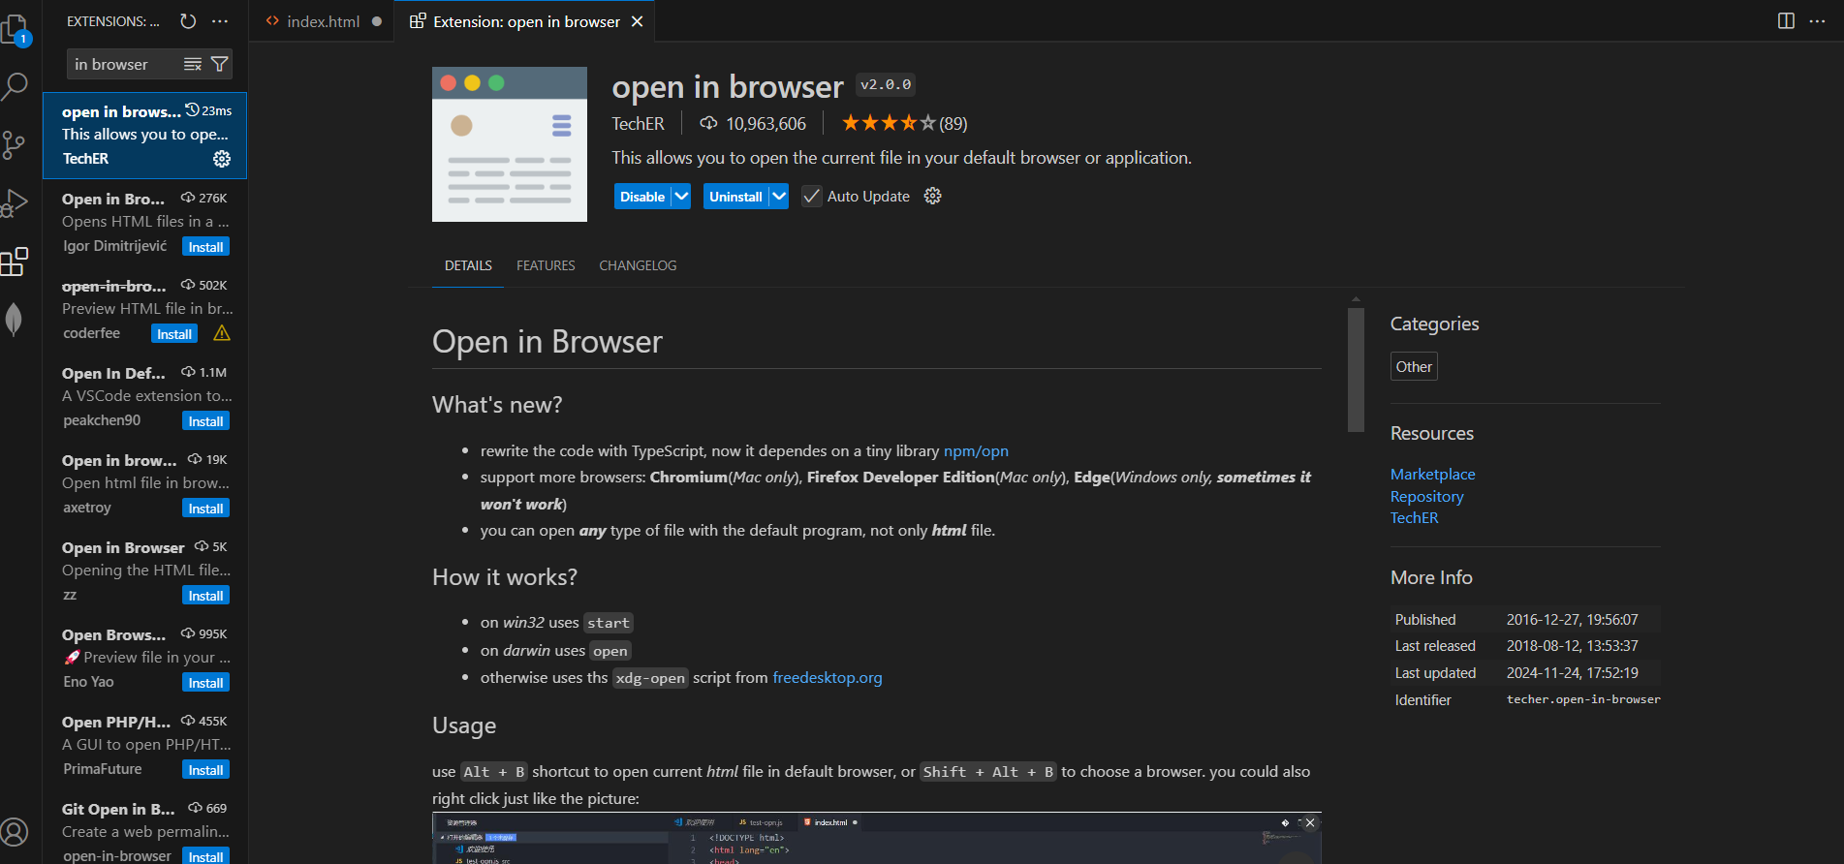This screenshot has width=1844, height=864.
Task: Split the editor right
Action: point(1786,20)
